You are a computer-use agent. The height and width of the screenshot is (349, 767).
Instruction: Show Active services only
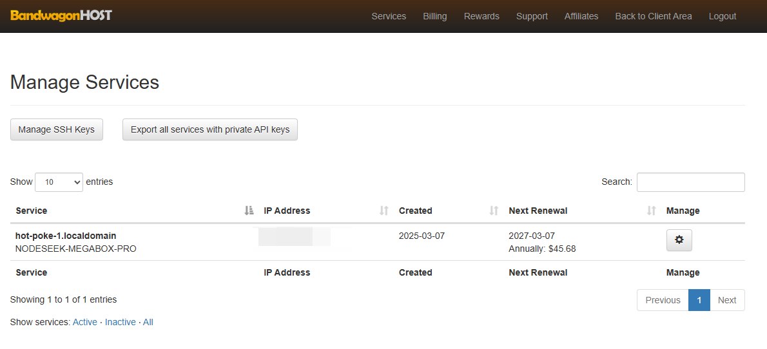click(x=84, y=322)
